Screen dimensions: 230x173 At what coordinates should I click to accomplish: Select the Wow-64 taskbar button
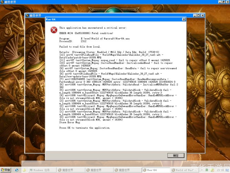(x=156, y=170)
